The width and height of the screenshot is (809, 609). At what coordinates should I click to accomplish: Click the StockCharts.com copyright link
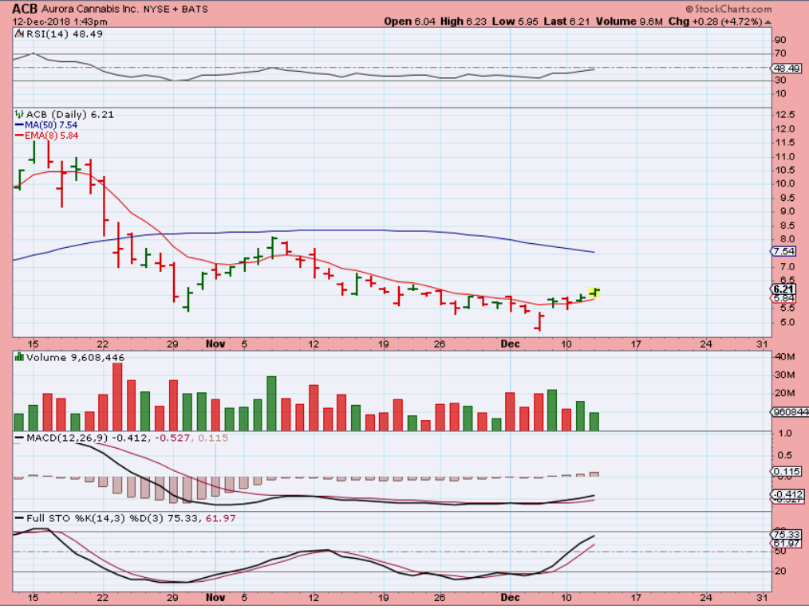[728, 10]
